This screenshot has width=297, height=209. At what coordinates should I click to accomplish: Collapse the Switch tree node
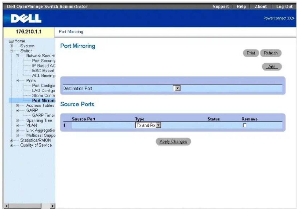coord(11,51)
